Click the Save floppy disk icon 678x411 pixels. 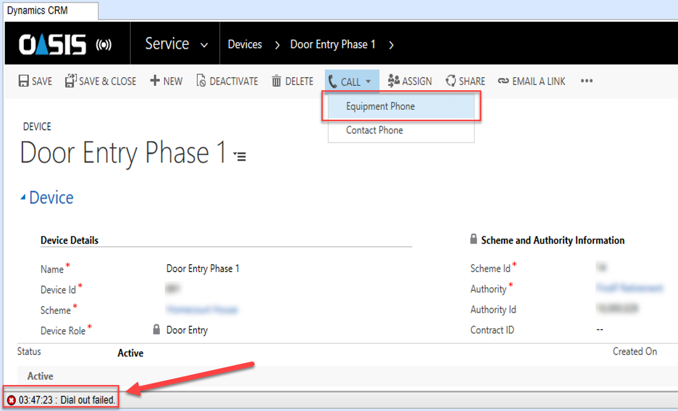click(x=24, y=81)
